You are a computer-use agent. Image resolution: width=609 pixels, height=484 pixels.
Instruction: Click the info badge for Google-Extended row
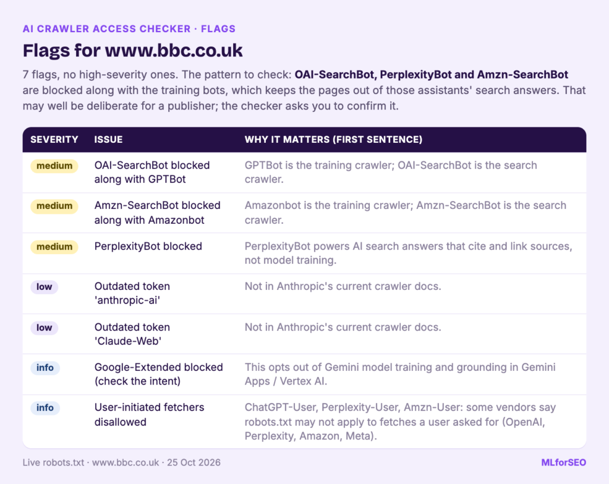click(x=45, y=368)
